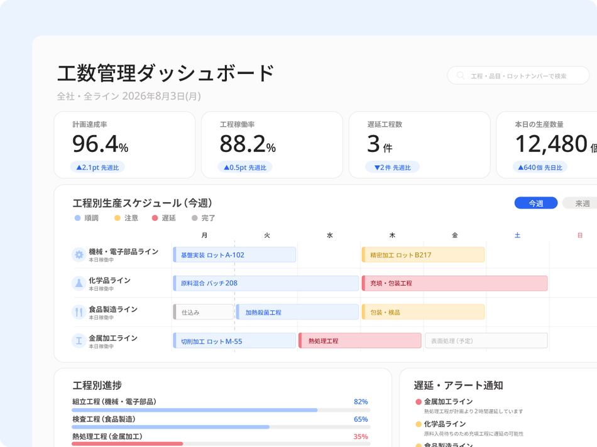Focus the 工程・品目・ロットナンバーで検索 field

pos(518,76)
